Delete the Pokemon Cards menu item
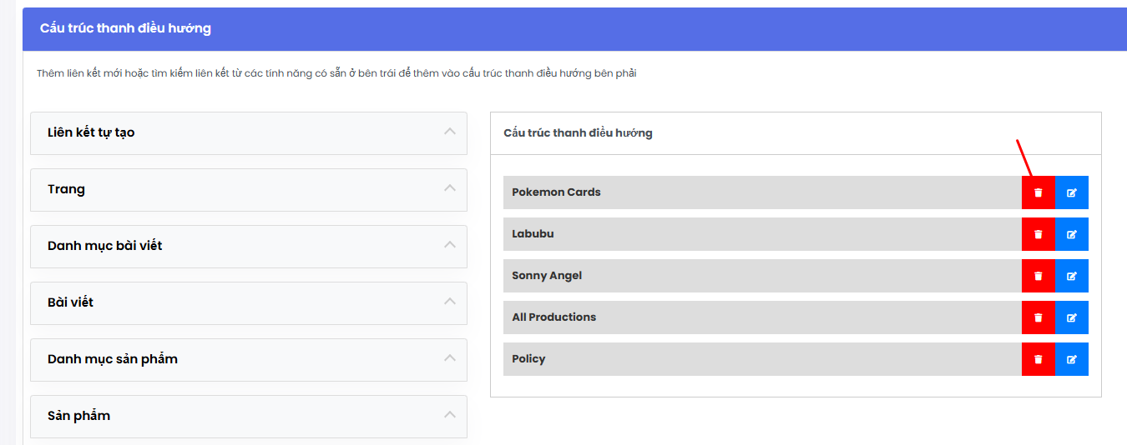 (x=1039, y=192)
